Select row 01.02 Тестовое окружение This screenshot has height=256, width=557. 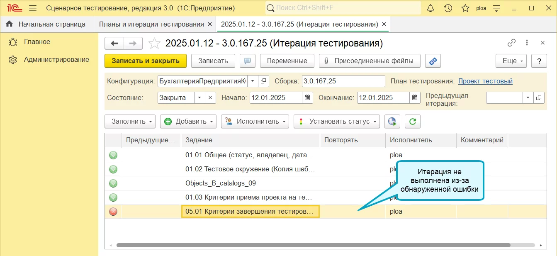pos(326,169)
